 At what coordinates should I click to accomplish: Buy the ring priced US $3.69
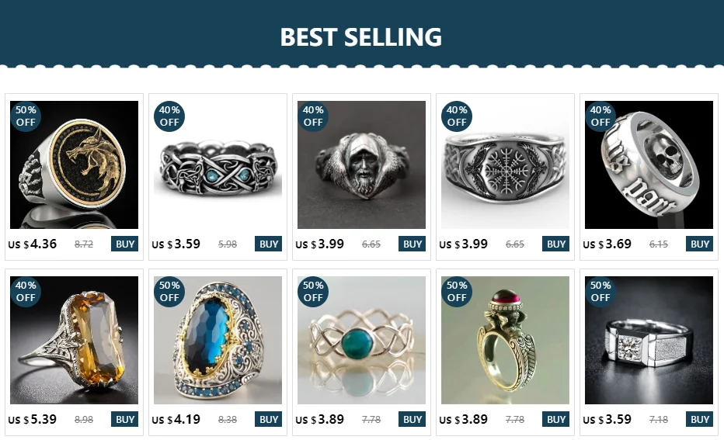tap(699, 244)
